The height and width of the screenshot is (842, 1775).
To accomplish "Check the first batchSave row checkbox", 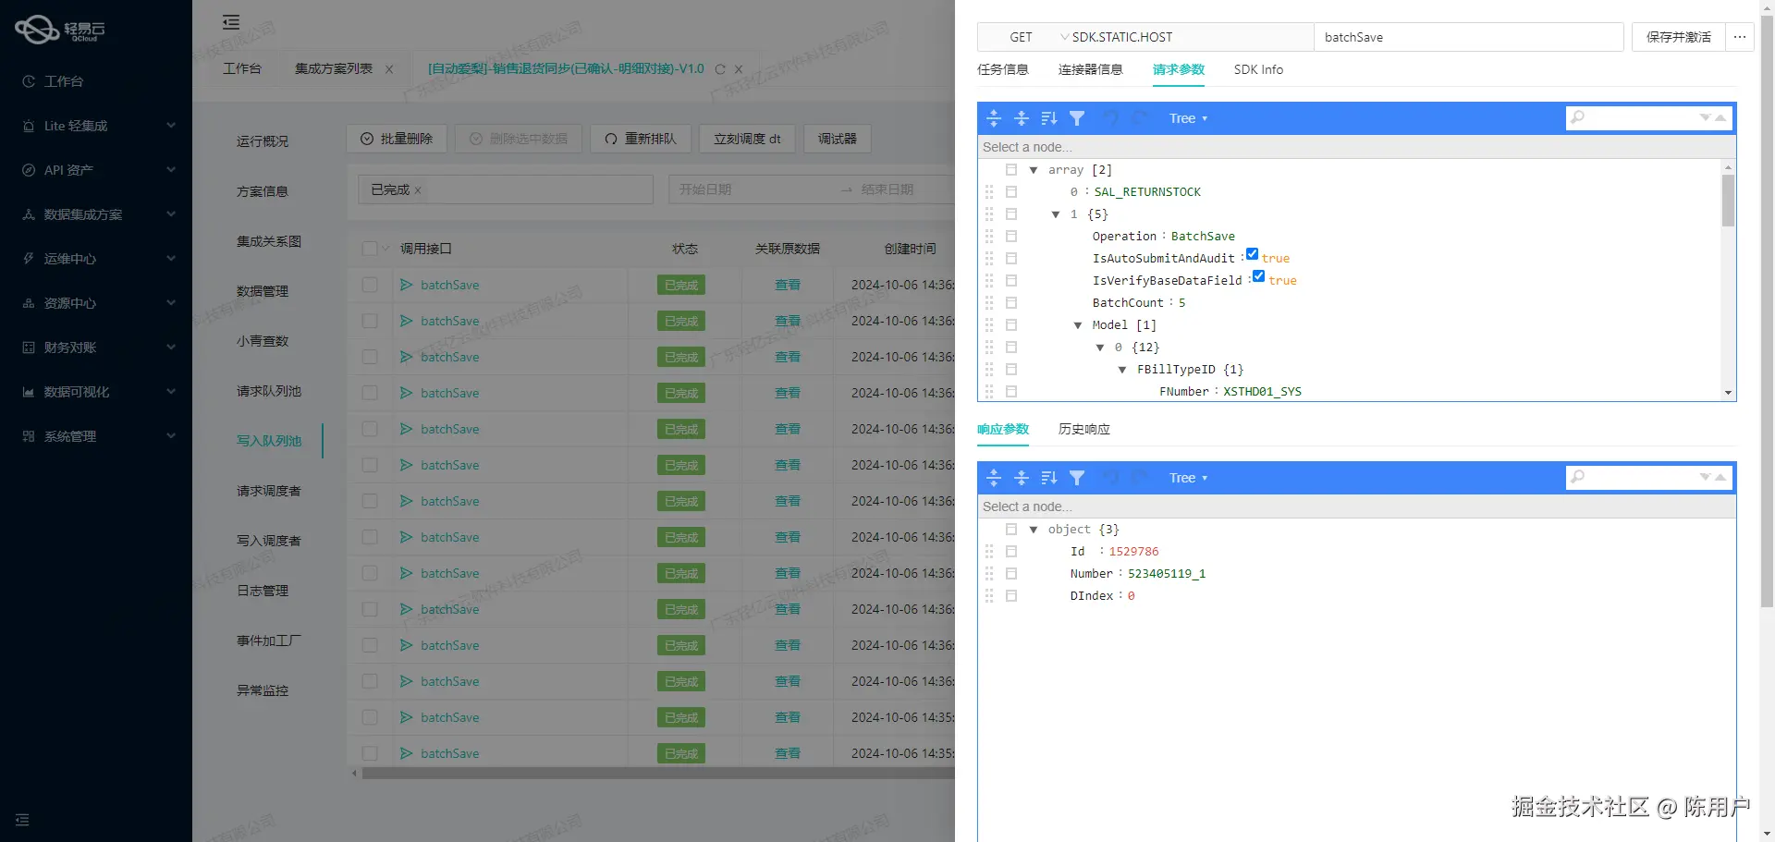I will pos(370,285).
